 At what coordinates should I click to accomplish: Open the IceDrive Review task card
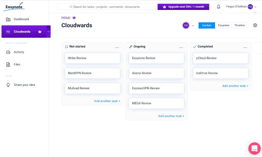pos(221,73)
